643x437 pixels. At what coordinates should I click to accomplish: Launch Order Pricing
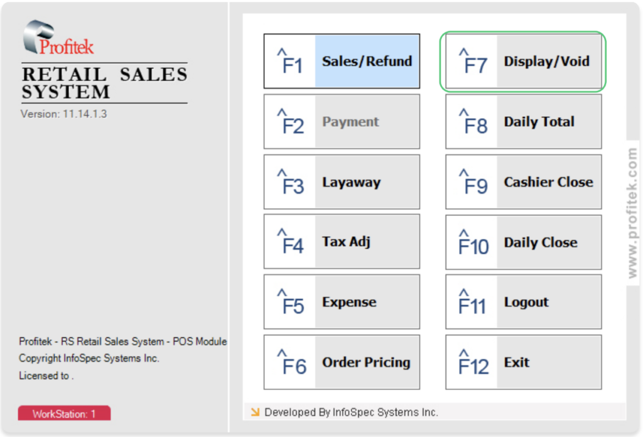coord(342,362)
